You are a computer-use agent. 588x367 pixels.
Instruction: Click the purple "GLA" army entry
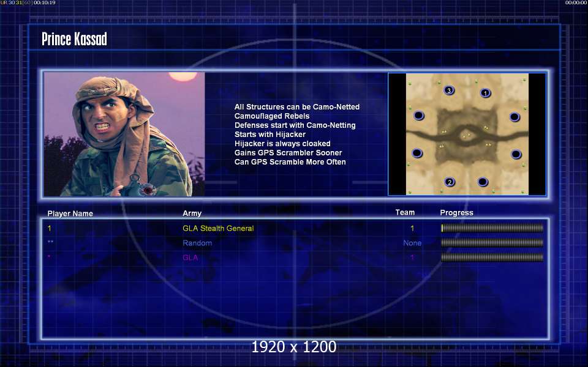click(190, 258)
